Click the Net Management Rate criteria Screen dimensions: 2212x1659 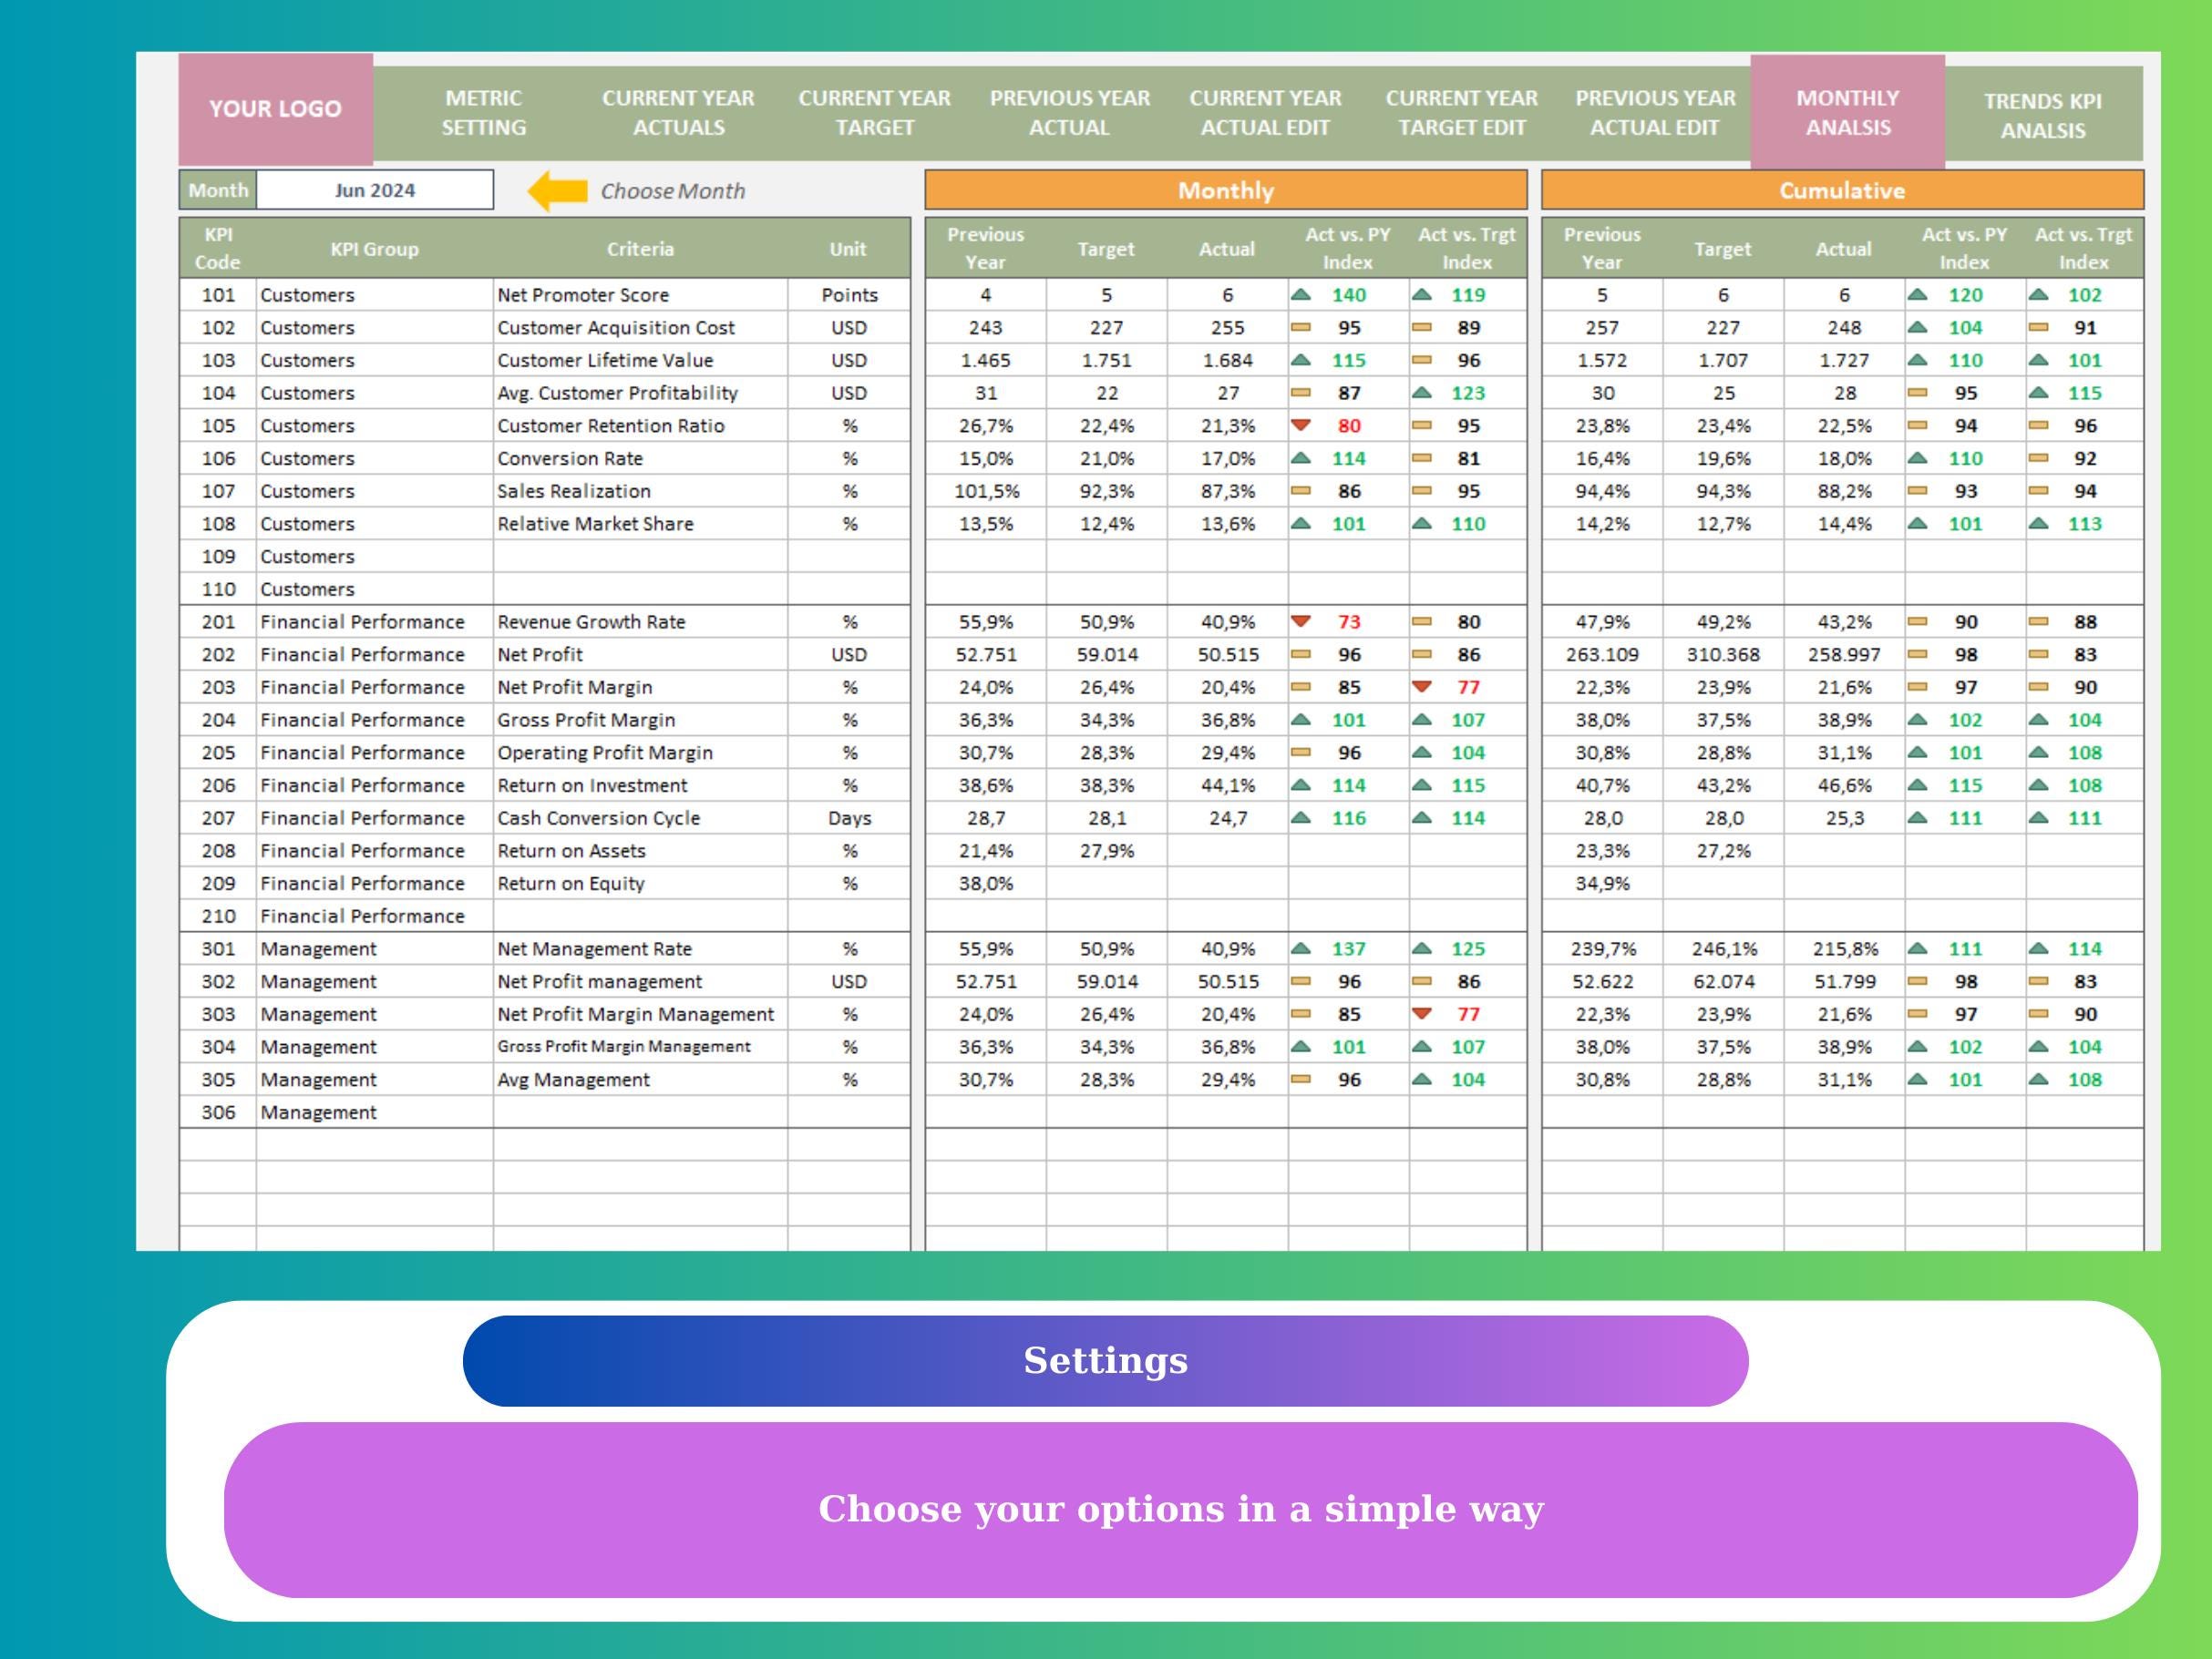click(x=640, y=948)
